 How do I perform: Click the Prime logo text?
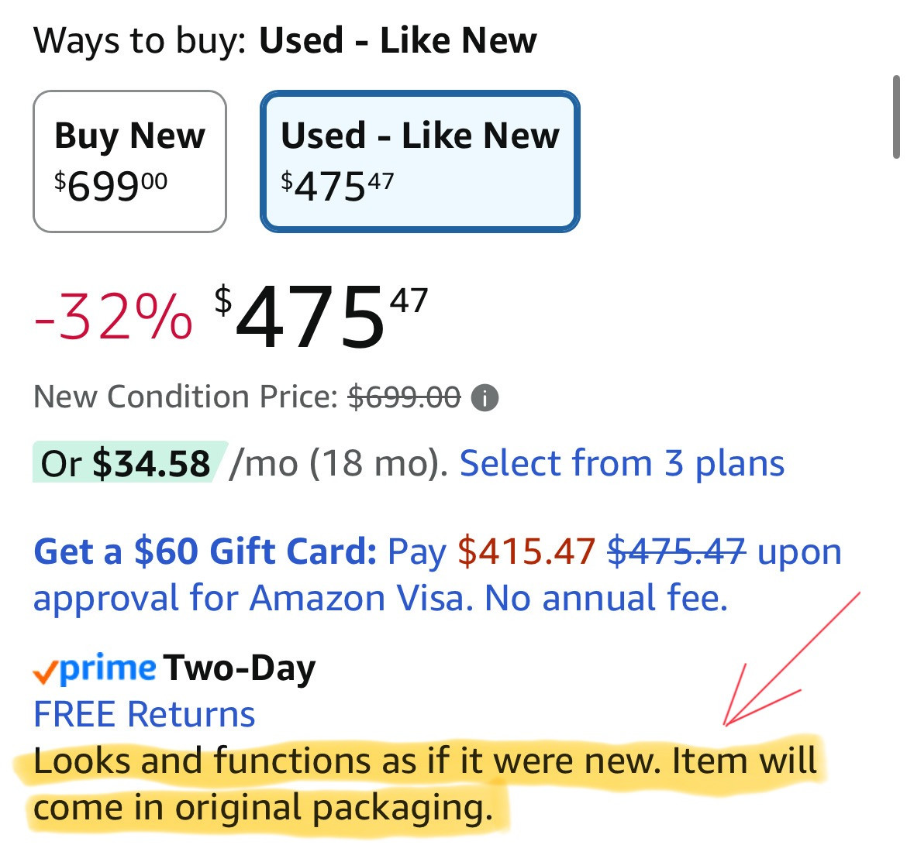pyautogui.click(x=108, y=668)
